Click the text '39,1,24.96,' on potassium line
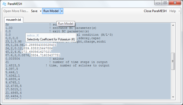Image resolution: width=183 pixels, height=105 pixels. point(15,45)
